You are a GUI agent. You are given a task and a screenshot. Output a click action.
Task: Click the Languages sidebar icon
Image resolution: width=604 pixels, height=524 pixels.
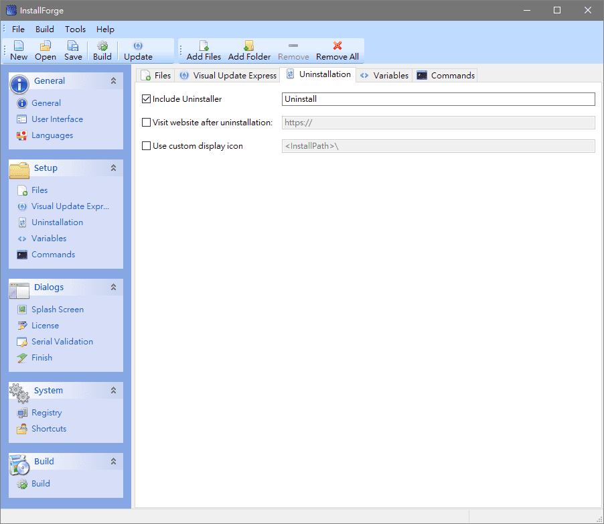(x=22, y=135)
